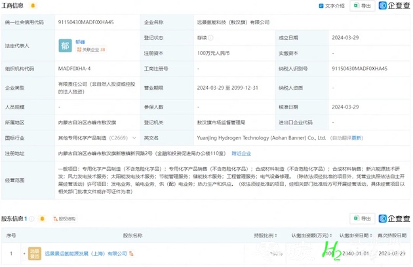Click the bell icon beside 工商信息
413x267 pixels.
33,5
